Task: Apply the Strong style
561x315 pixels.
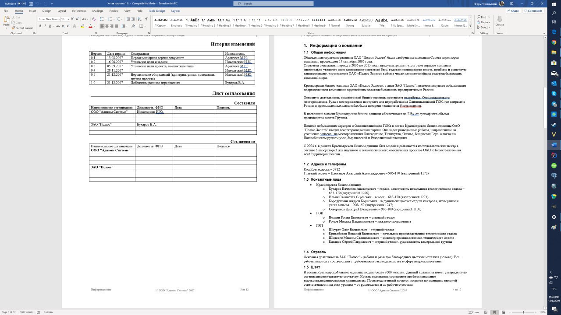Action: click(x=350, y=22)
